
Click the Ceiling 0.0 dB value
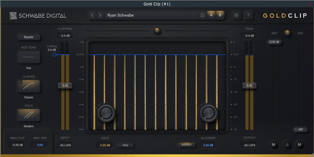tap(52, 50)
